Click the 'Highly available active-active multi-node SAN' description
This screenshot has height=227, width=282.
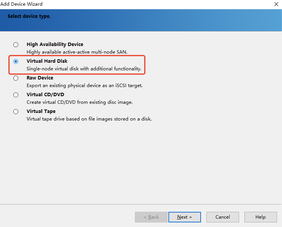pyautogui.click(x=77, y=52)
